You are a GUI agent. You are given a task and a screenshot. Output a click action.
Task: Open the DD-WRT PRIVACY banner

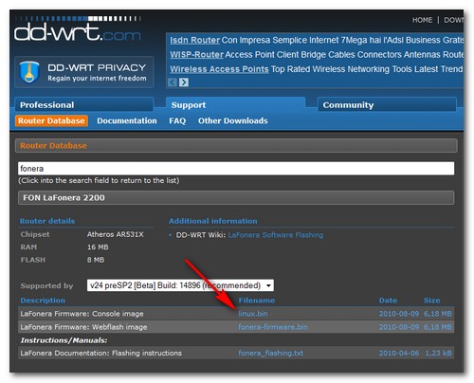pos(84,72)
